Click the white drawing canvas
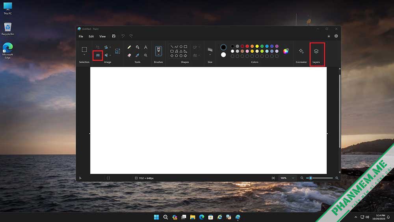The image size is (394, 222). [x=208, y=120]
